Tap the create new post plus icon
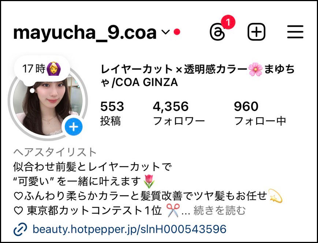The width and height of the screenshot is (318, 243). 257,32
